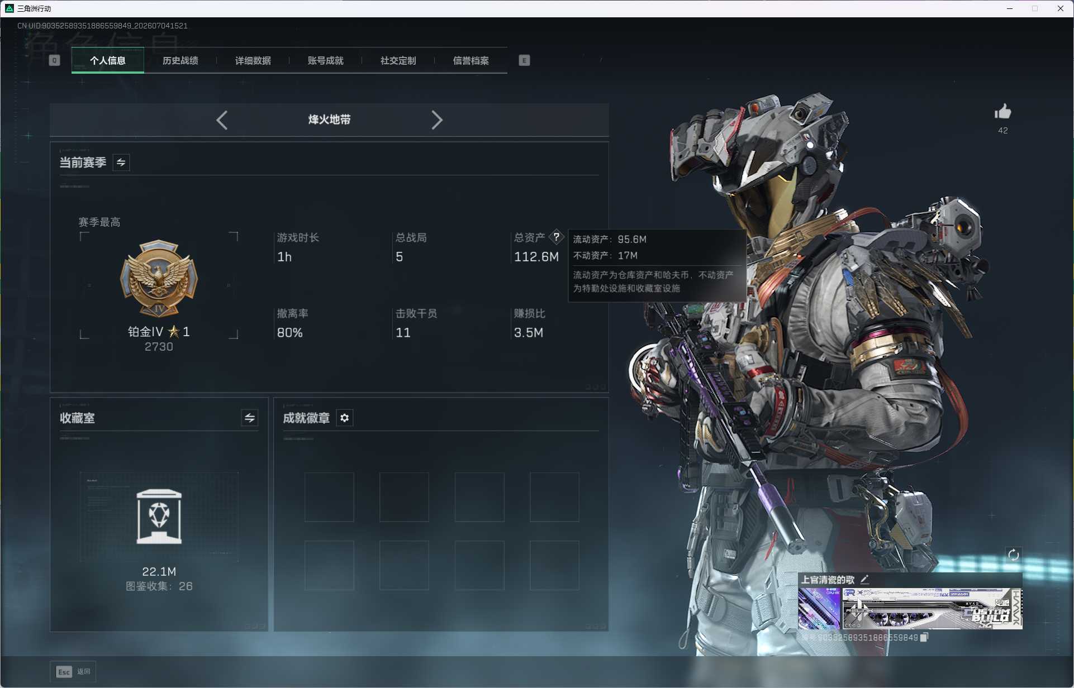Click the 撤离率 80% value
Image resolution: width=1074 pixels, height=688 pixels.
[x=290, y=333]
